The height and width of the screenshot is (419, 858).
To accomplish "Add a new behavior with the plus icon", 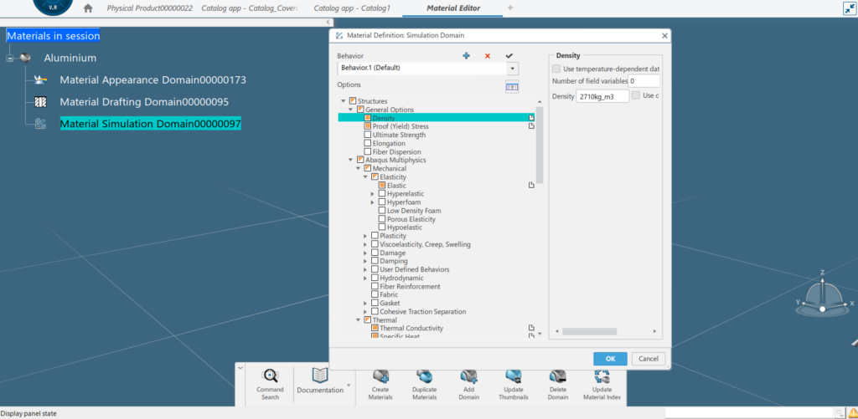I will 466,56.
